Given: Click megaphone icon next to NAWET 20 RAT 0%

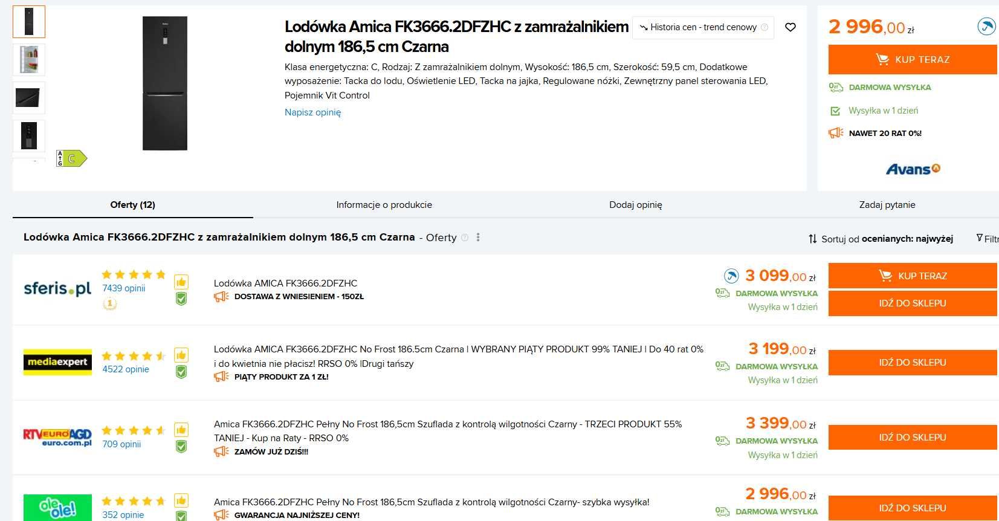Looking at the screenshot, I should pos(836,133).
